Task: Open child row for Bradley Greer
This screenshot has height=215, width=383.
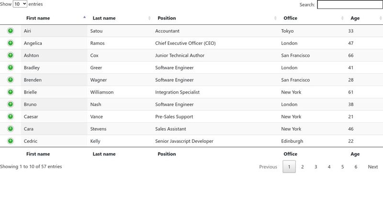Action: click(11, 67)
